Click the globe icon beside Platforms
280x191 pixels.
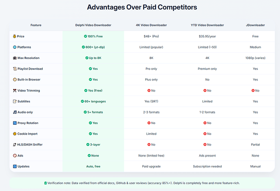coord(15,47)
